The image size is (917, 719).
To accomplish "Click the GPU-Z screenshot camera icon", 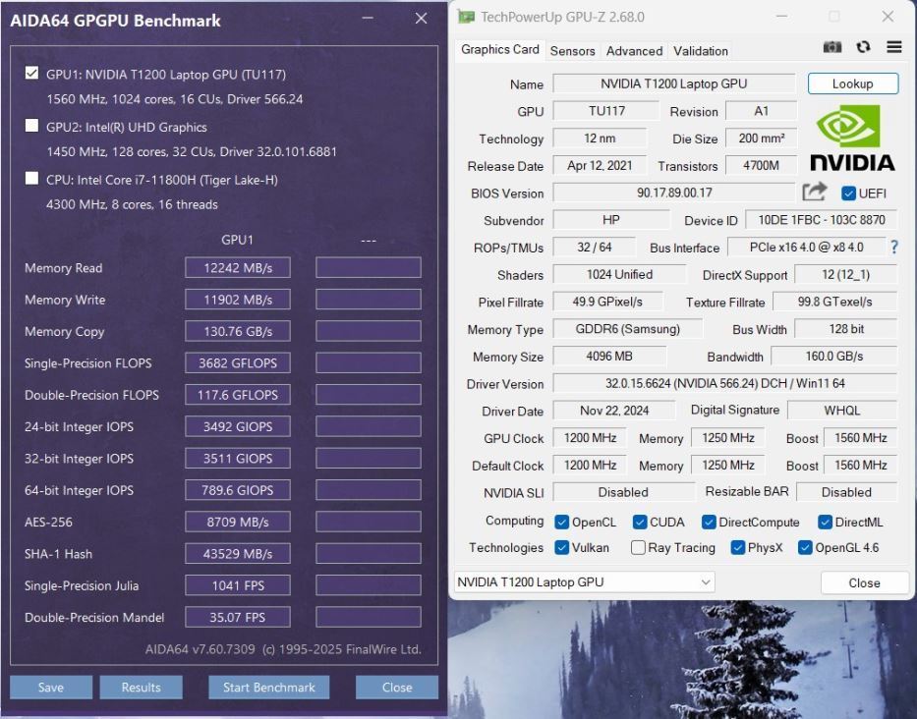I will [832, 48].
